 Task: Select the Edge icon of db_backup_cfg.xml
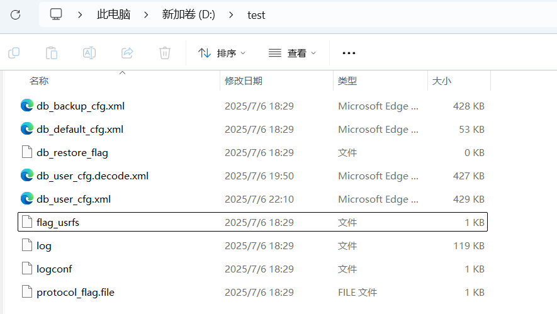(x=27, y=106)
